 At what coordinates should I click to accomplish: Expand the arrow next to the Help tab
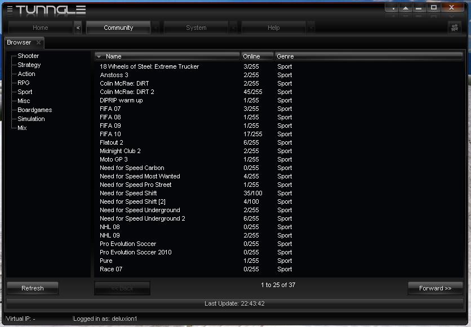[311, 28]
